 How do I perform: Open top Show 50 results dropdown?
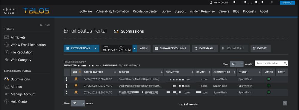[237, 64]
